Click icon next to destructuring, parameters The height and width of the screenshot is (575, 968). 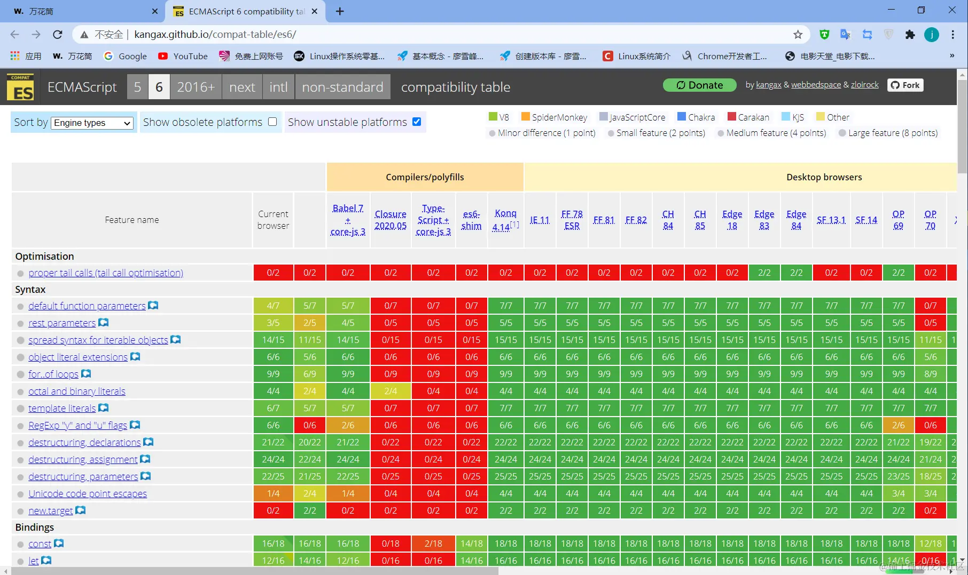pos(146,476)
